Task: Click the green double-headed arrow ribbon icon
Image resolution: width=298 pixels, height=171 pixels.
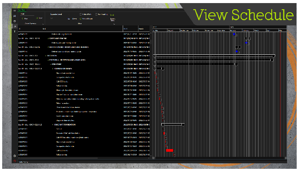Action: (x=112, y=15)
